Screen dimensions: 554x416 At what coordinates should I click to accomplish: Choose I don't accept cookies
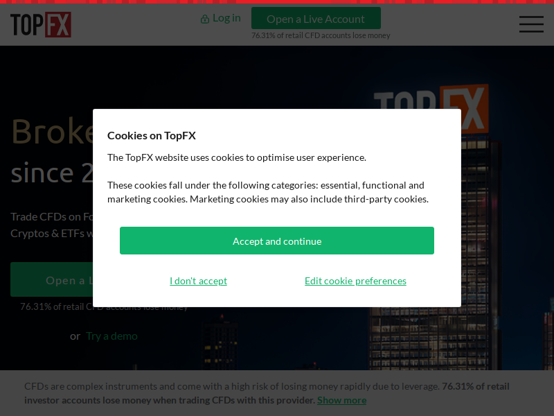point(198,281)
